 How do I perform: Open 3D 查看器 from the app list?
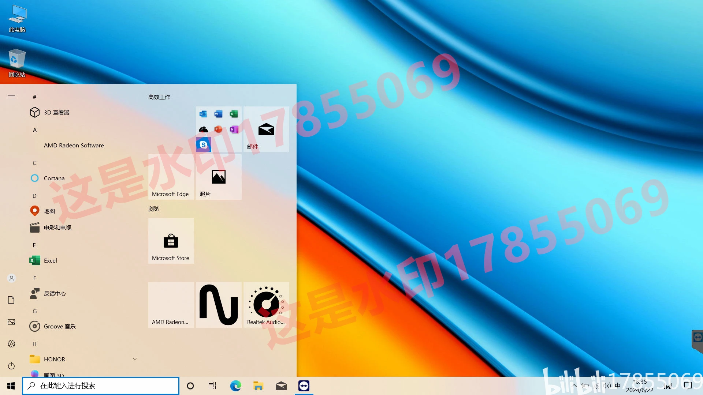click(x=83, y=112)
